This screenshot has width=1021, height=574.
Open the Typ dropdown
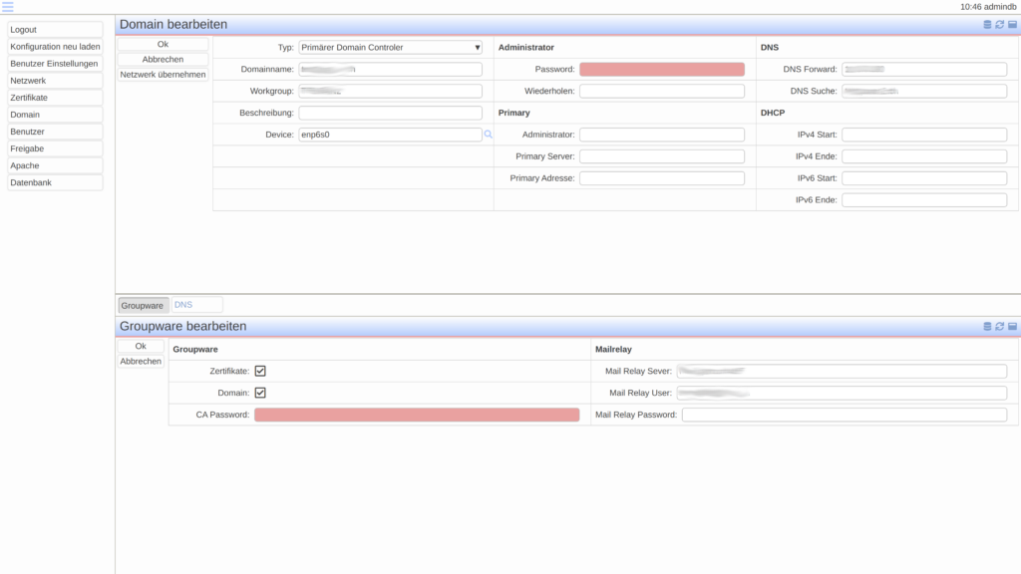[x=390, y=47]
